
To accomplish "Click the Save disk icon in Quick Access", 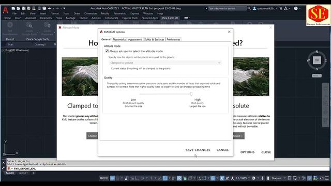I will point(24,8).
